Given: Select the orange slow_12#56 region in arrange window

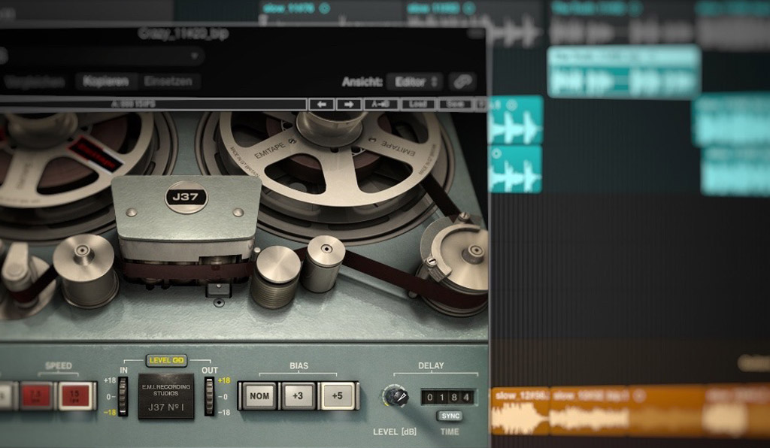Looking at the screenshot, I should click(x=520, y=411).
